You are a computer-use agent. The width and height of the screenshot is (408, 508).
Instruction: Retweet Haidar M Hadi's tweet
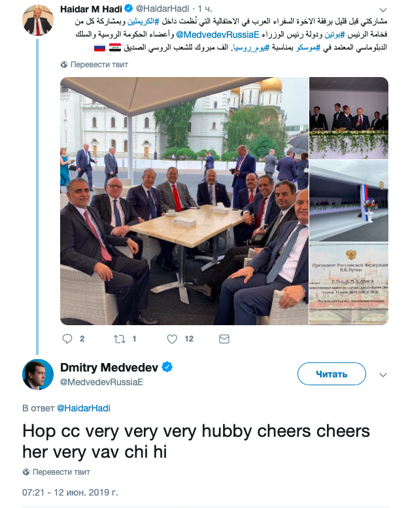pyautogui.click(x=119, y=339)
